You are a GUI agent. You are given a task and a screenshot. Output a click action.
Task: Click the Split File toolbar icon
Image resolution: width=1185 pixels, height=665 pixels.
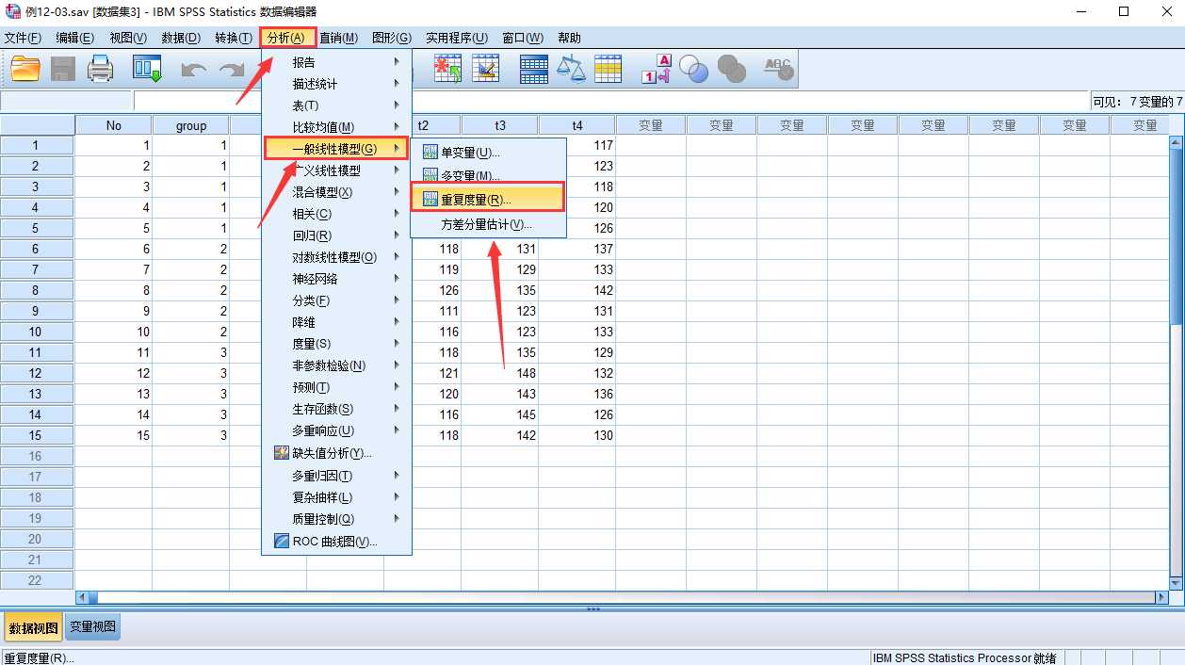(x=534, y=69)
